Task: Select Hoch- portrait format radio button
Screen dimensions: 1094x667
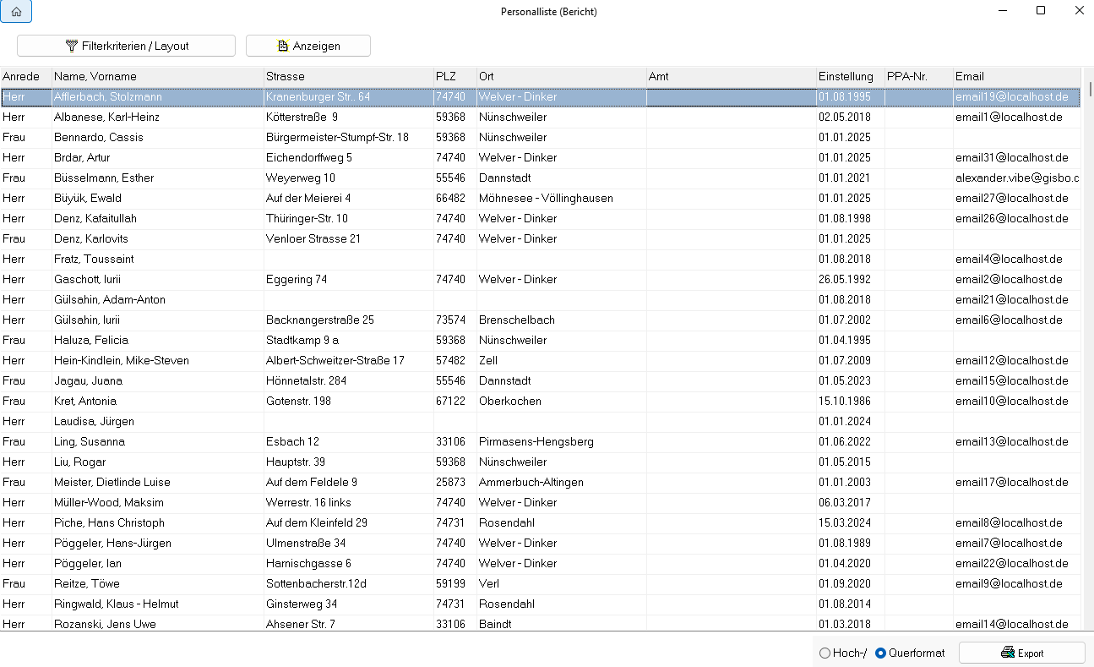Action: click(x=825, y=653)
